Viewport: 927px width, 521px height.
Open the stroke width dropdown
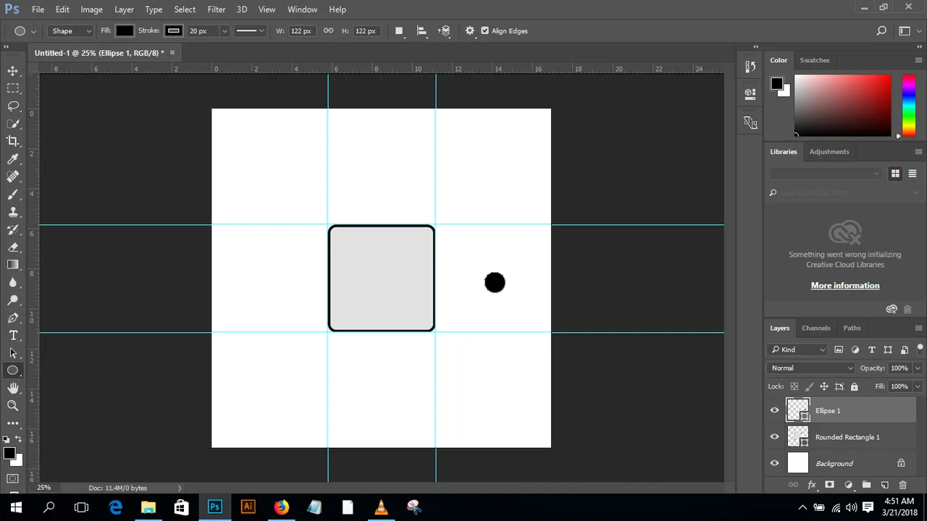tap(225, 30)
